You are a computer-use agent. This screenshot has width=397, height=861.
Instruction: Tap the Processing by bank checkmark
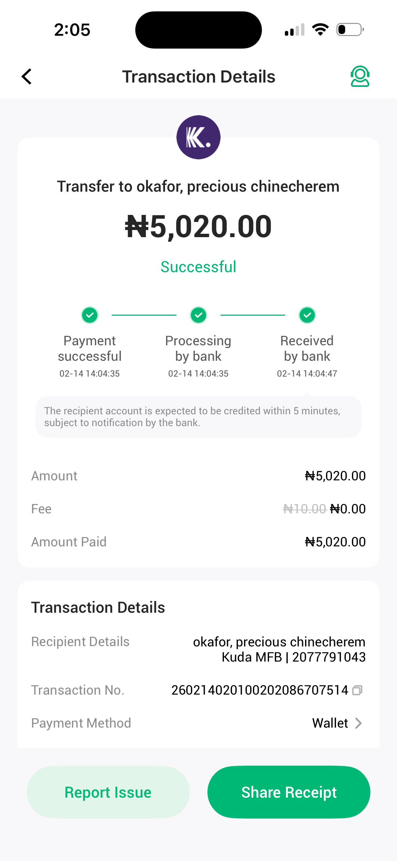(x=198, y=315)
